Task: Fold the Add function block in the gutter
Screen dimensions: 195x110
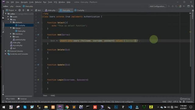Action: tap(42, 35)
